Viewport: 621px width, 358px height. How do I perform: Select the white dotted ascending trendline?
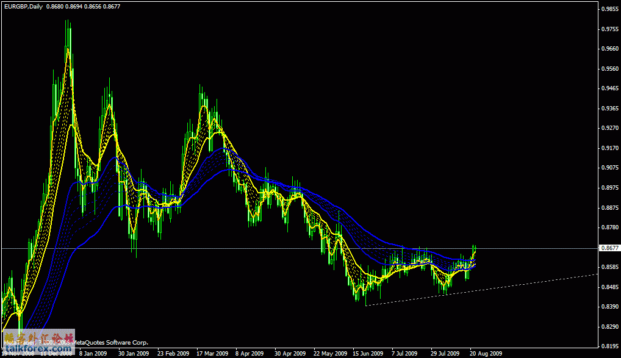(x=481, y=290)
